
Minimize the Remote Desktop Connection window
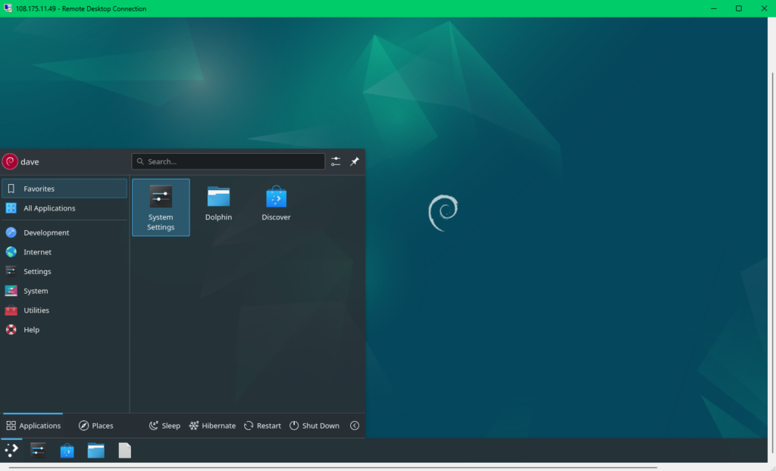(x=714, y=8)
